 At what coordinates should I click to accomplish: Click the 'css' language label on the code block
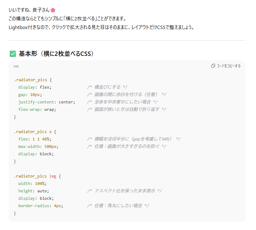(x=16, y=66)
